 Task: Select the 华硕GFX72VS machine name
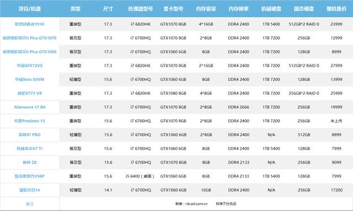point(29,66)
